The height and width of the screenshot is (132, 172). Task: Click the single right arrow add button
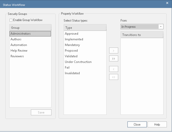coord(114,51)
